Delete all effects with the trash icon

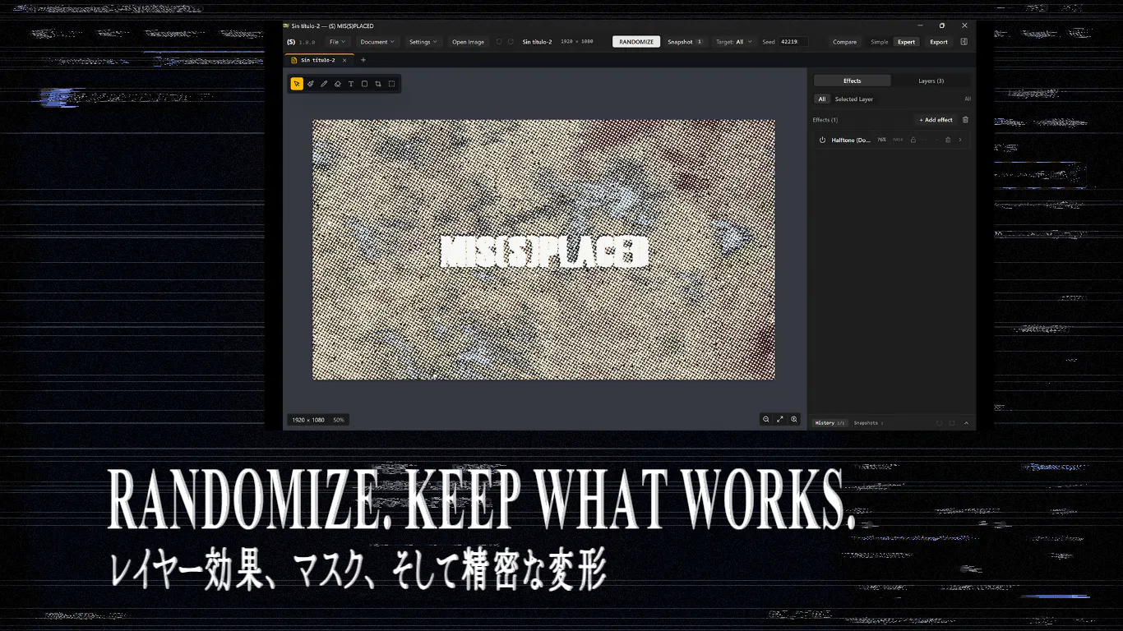click(965, 120)
